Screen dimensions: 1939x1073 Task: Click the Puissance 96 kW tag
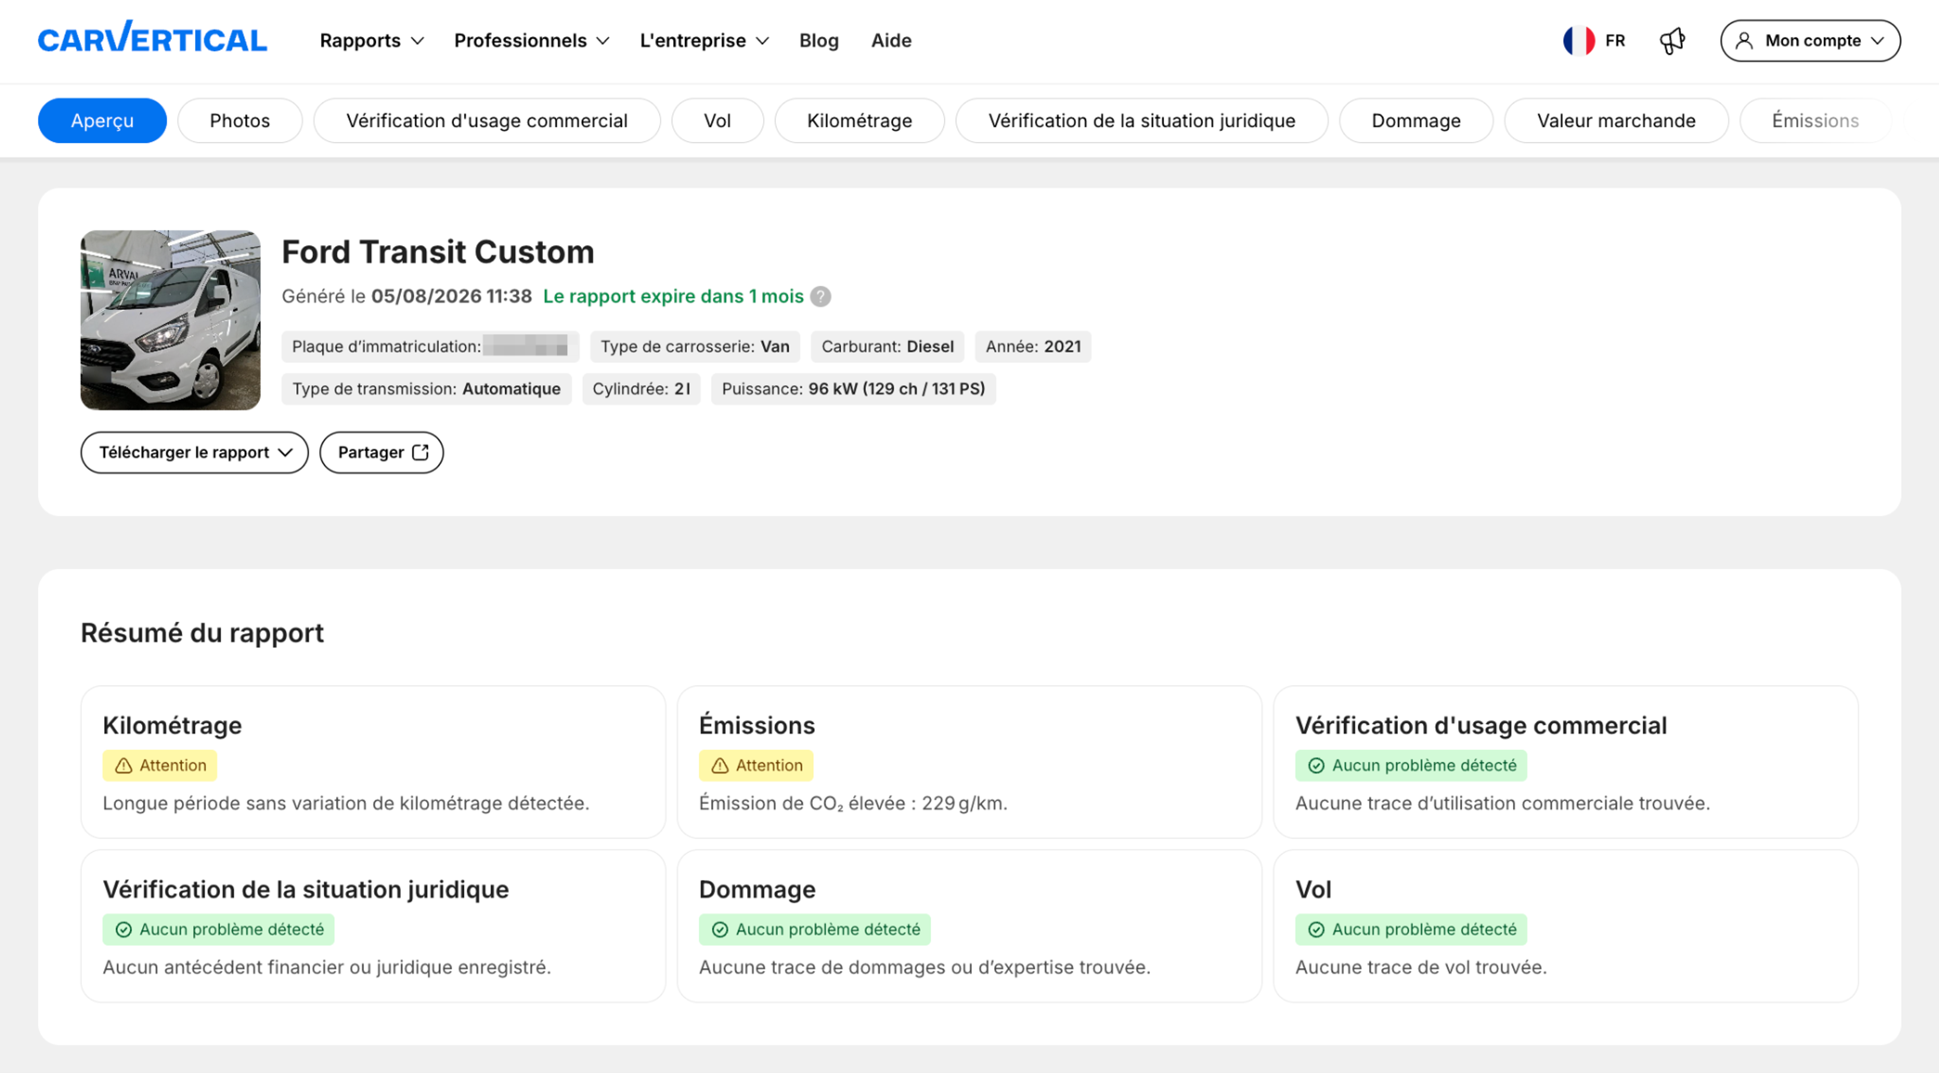tap(853, 389)
